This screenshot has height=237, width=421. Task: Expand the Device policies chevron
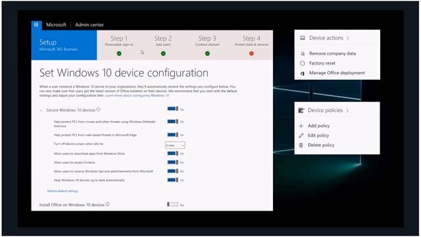pos(347,111)
